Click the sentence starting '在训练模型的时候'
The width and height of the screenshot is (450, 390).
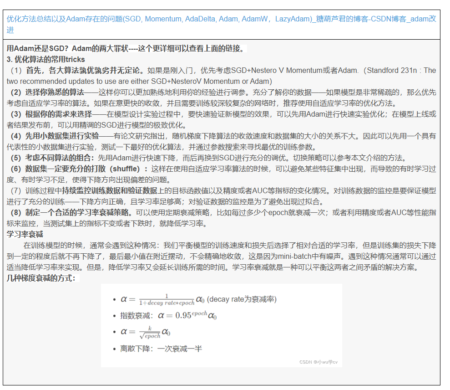(221, 256)
